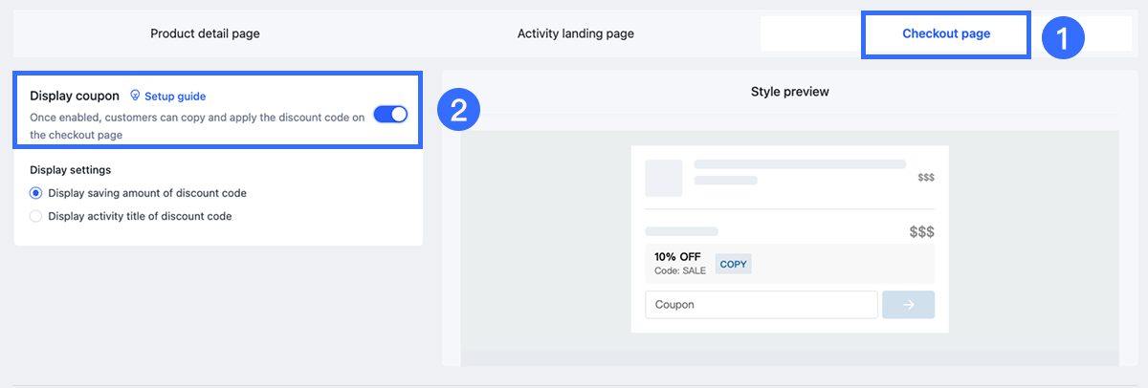Go to the Checkout page tab
This screenshot has width=1148, height=388.
click(945, 33)
